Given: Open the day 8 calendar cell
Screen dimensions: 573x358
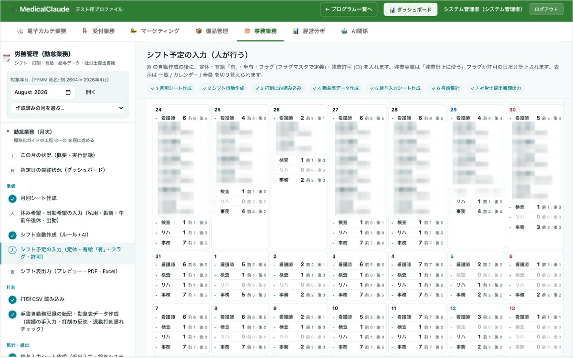Looking at the screenshot, I should 240,328.
